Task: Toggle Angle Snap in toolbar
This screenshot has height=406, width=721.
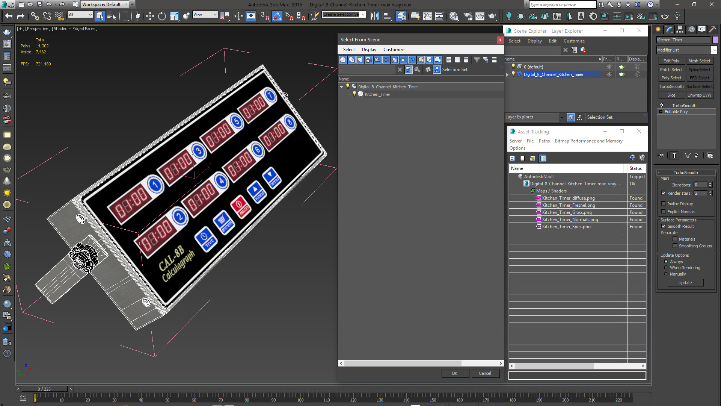Action: 277,16
